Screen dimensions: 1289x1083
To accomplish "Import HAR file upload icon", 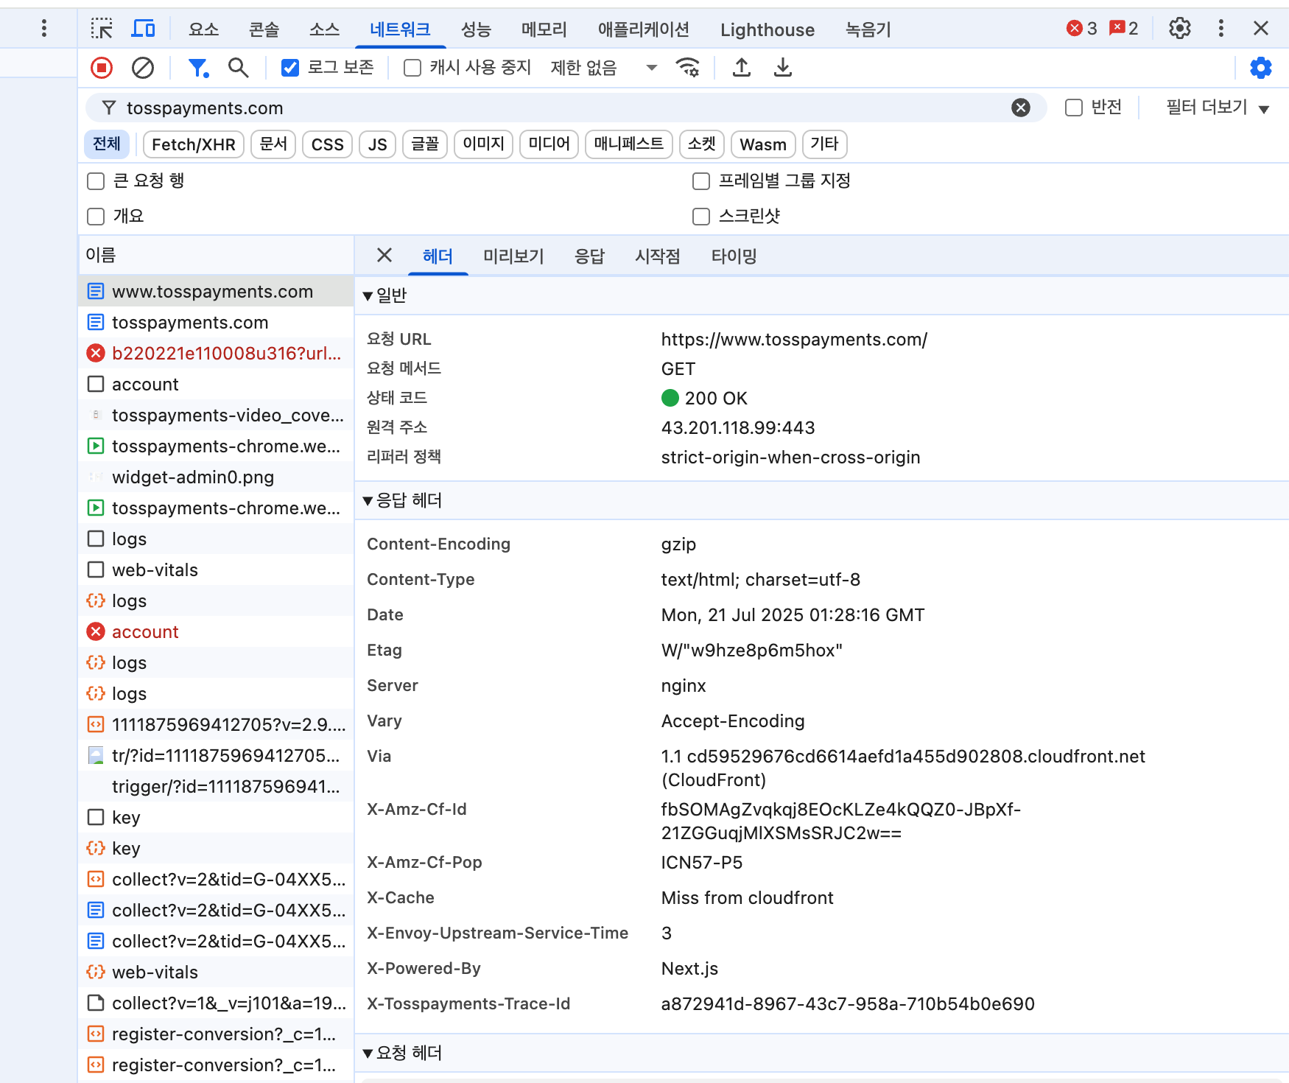I will 742,68.
